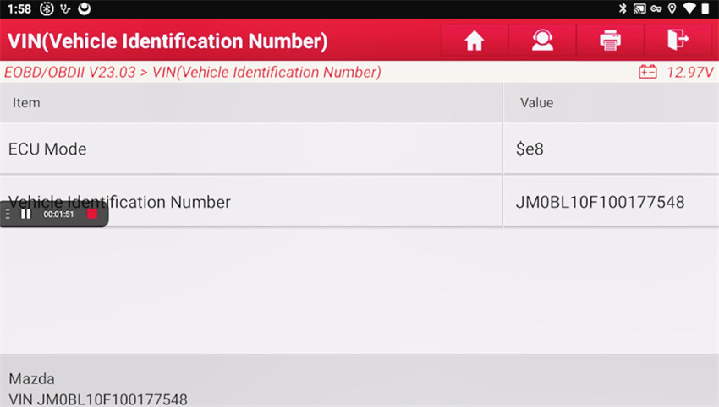Tap the screen cast status icon
The height and width of the screenshot is (407, 719).
(639, 8)
